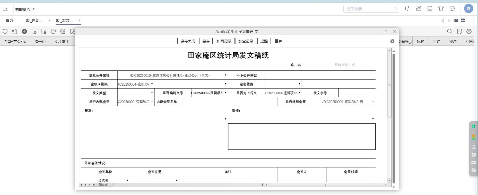This screenshot has height=195, width=478.
Task: Open the help question mark icon
Action: 408,9
